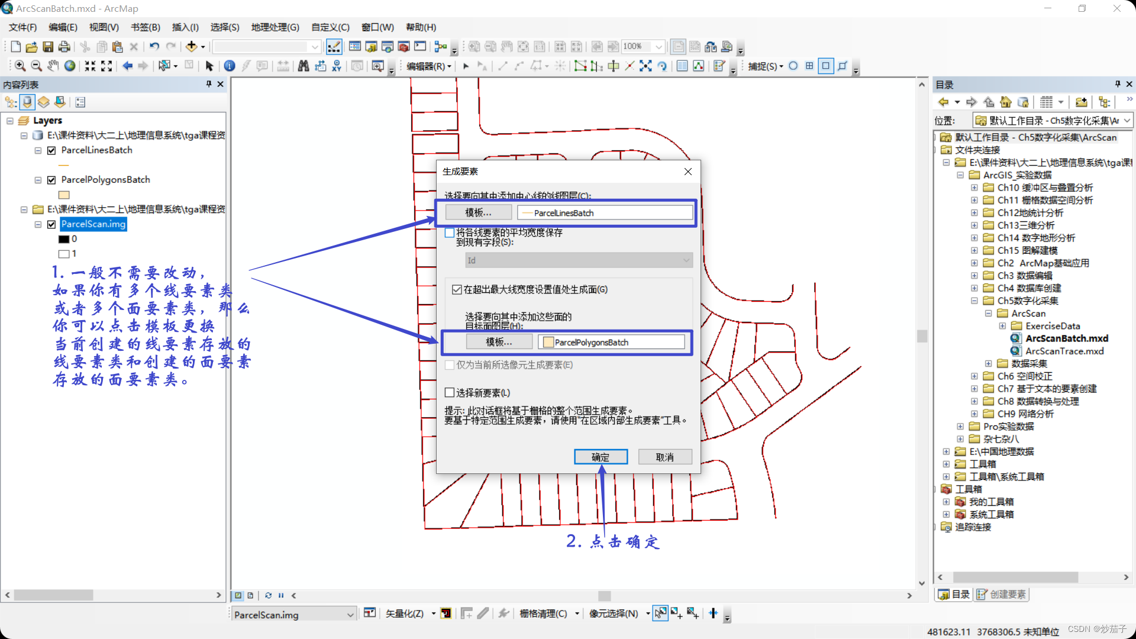Screen dimensions: 1136x639
Task: Open the Raster Cleanup menu
Action: click(x=549, y=614)
